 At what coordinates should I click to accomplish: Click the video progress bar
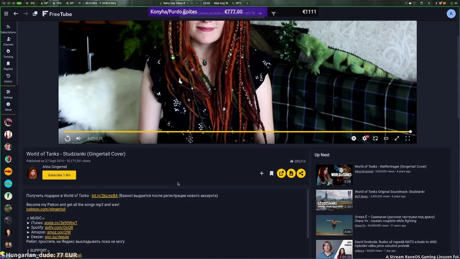click(x=237, y=132)
